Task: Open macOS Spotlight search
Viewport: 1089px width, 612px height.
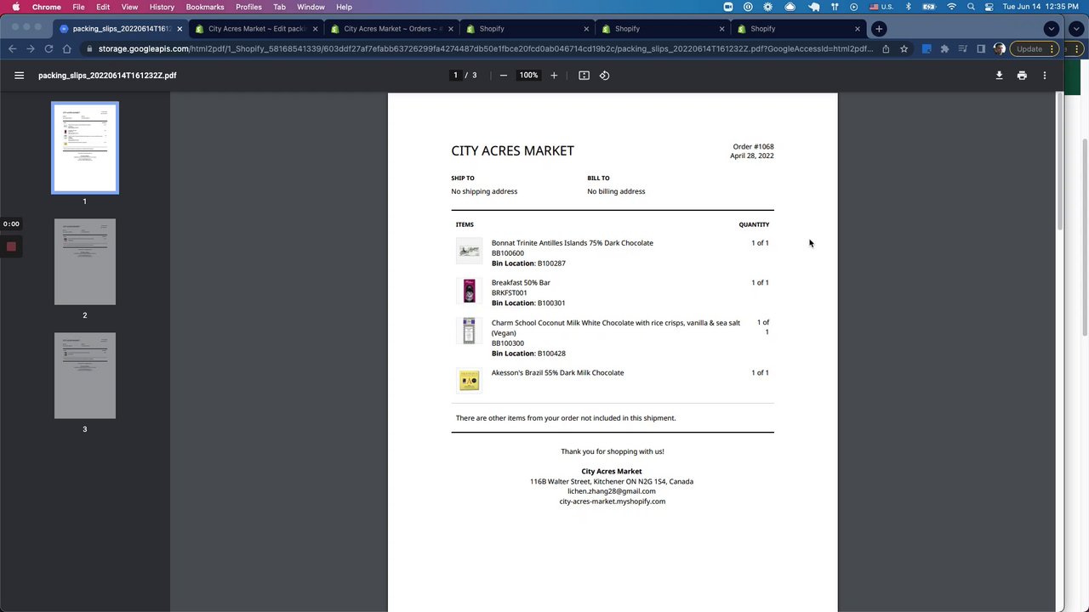Action: click(x=971, y=7)
